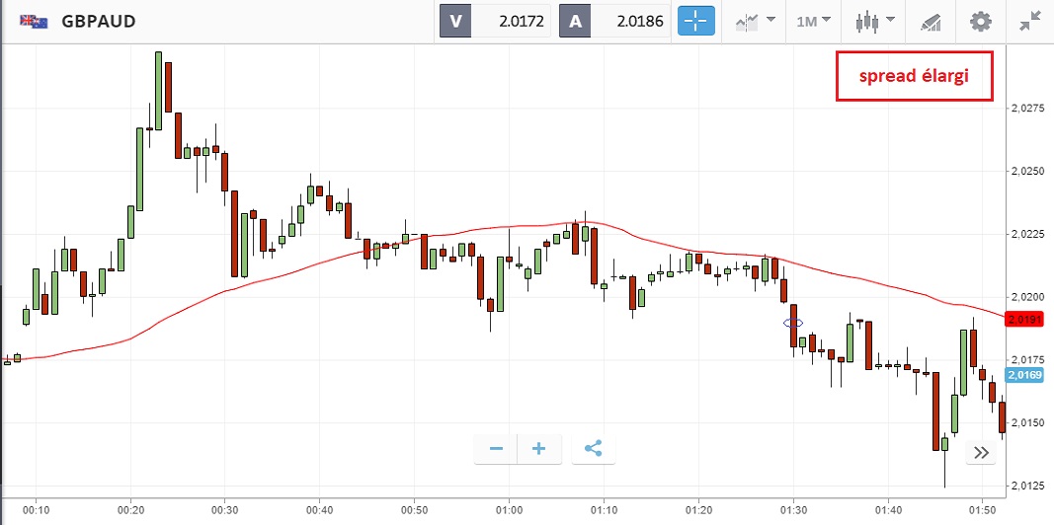Toggle the crosshair cursor button
Screen dimensions: 1054x525
pyautogui.click(x=695, y=21)
